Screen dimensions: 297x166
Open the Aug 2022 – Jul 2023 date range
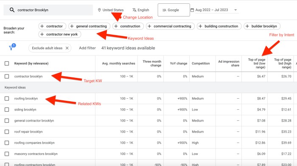[212, 10]
